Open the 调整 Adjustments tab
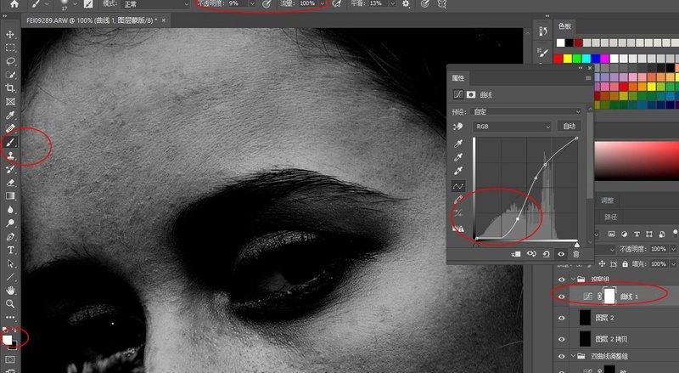This screenshot has height=373, width=679. point(608,201)
